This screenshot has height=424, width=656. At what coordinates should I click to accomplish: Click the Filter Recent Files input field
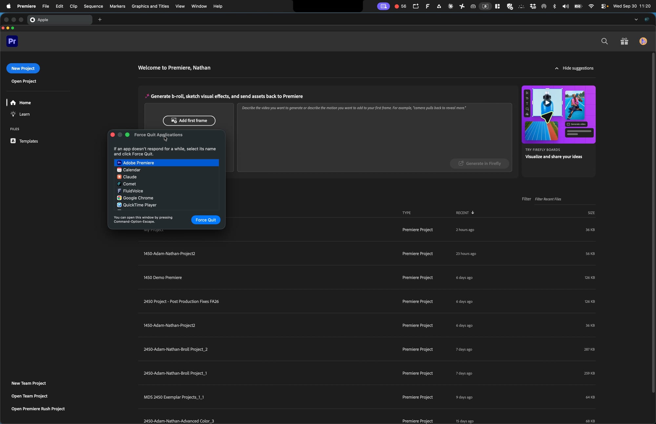click(x=564, y=199)
